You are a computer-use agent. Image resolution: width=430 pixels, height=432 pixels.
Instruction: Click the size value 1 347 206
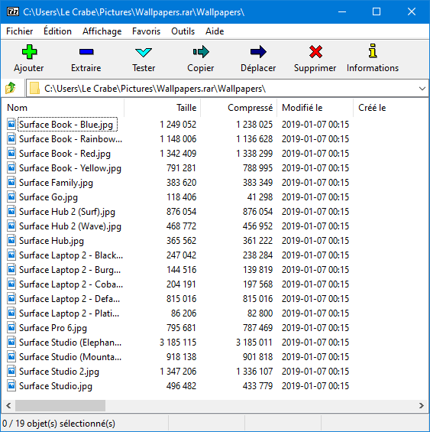pos(178,372)
